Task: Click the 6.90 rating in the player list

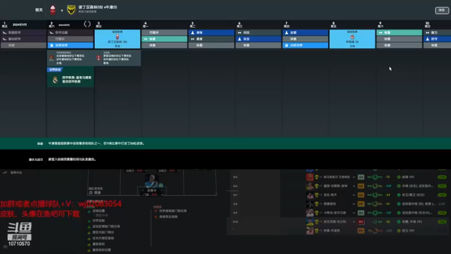Action: [442, 204]
